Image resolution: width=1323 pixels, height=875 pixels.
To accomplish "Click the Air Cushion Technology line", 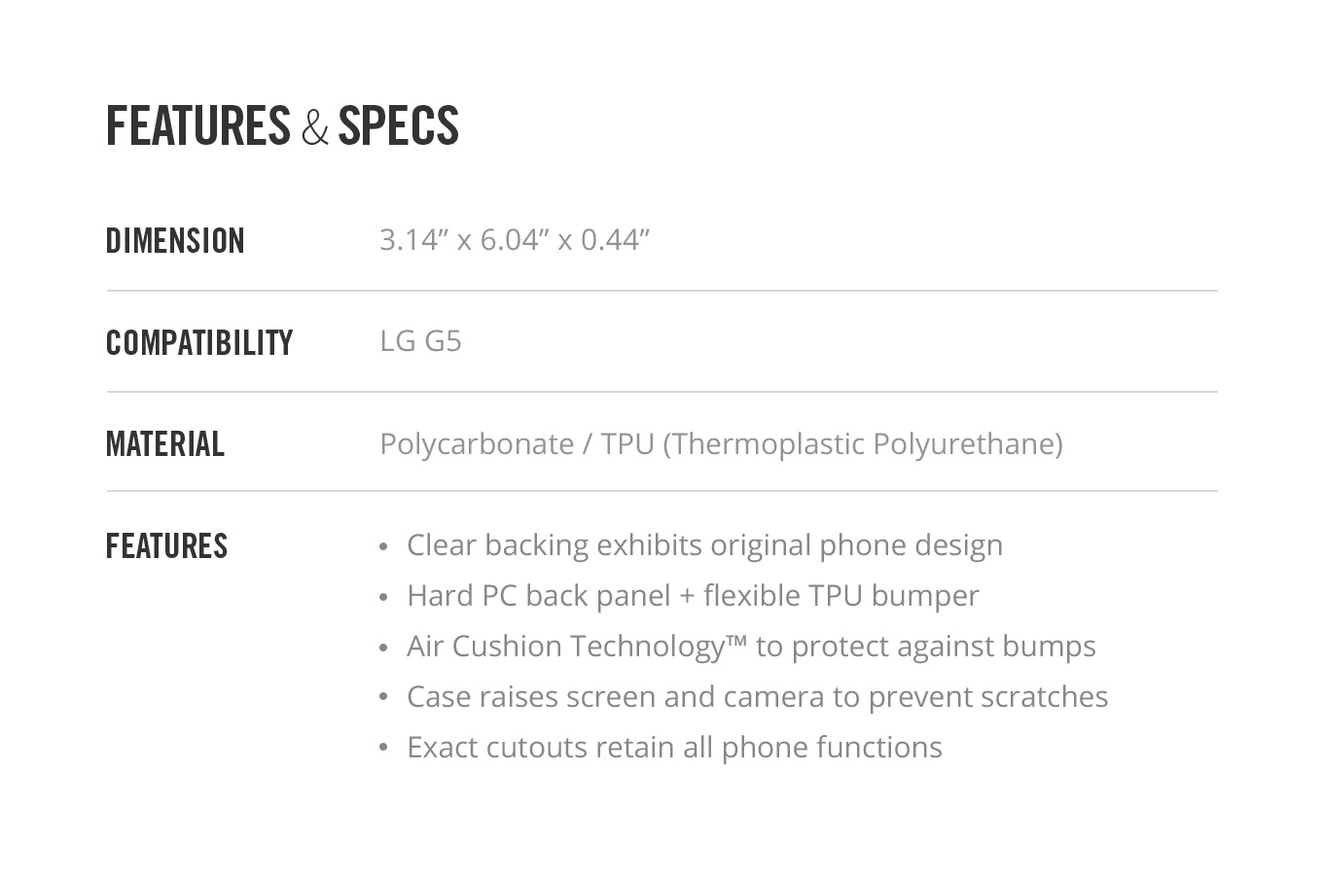I will pos(751,646).
